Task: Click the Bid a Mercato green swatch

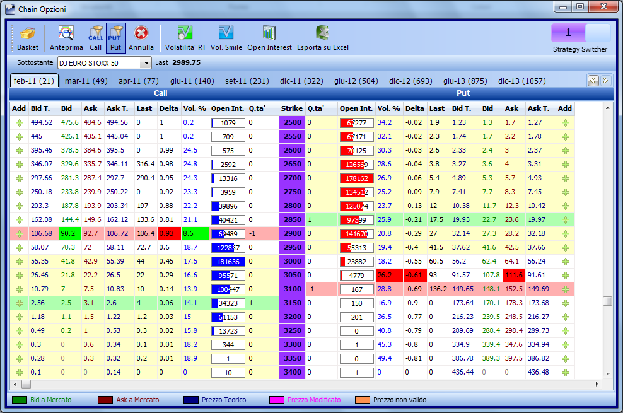Action: [x=20, y=400]
